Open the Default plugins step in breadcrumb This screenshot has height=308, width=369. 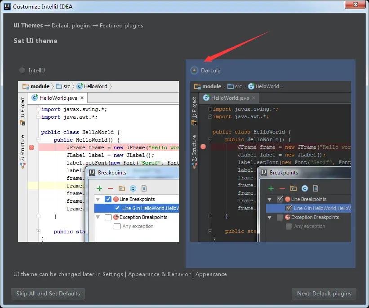pyautogui.click(x=71, y=26)
